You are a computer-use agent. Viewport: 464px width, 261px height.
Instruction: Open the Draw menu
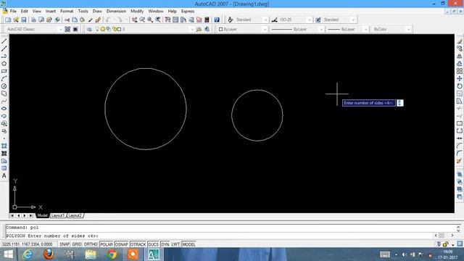tap(97, 12)
